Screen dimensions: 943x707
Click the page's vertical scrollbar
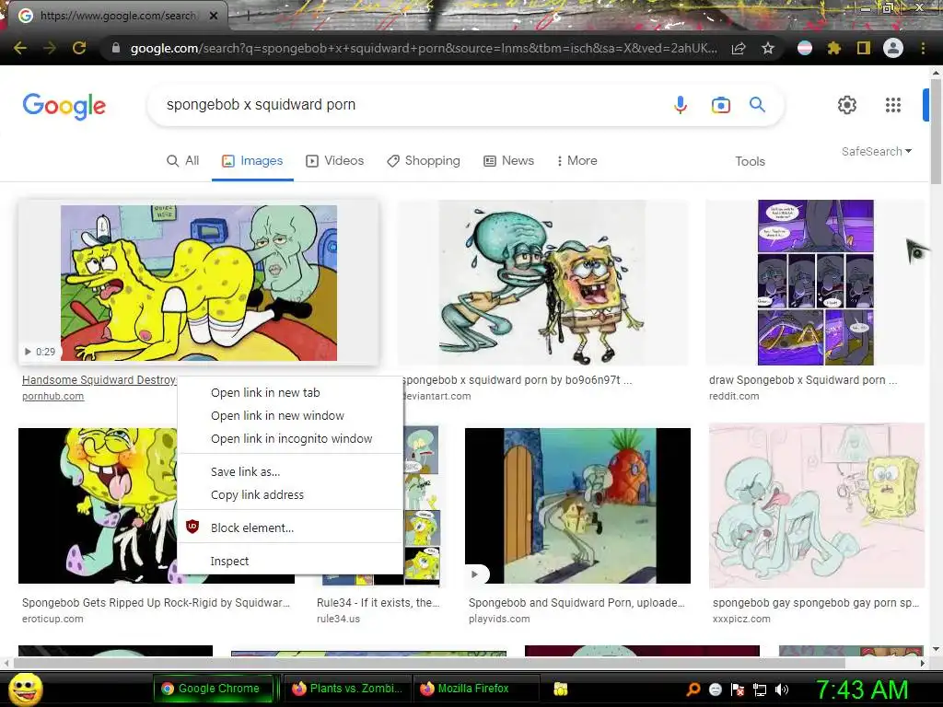click(x=936, y=131)
